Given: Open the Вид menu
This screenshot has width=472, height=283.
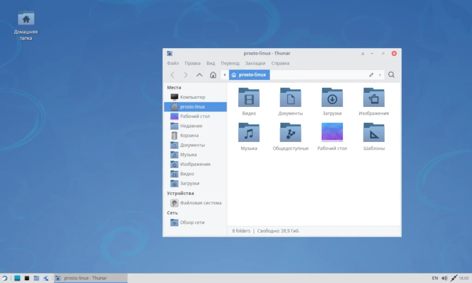Looking at the screenshot, I should coord(210,63).
